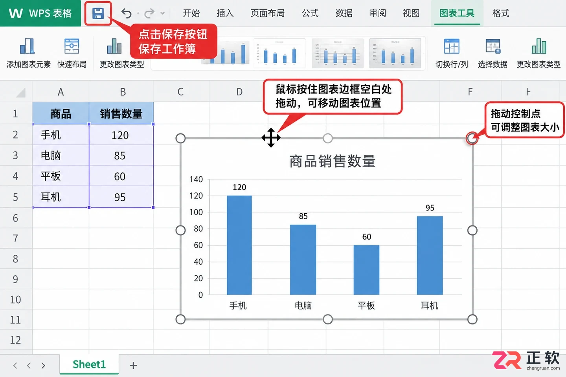Click 添加图表元素 icon

click(28, 46)
